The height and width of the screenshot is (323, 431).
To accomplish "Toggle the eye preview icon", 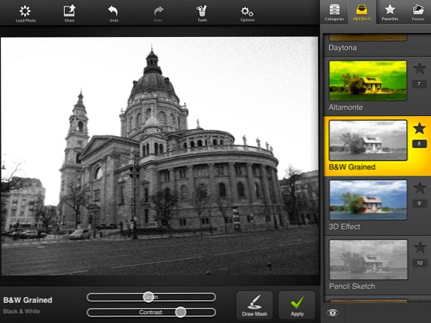I will 333,313.
